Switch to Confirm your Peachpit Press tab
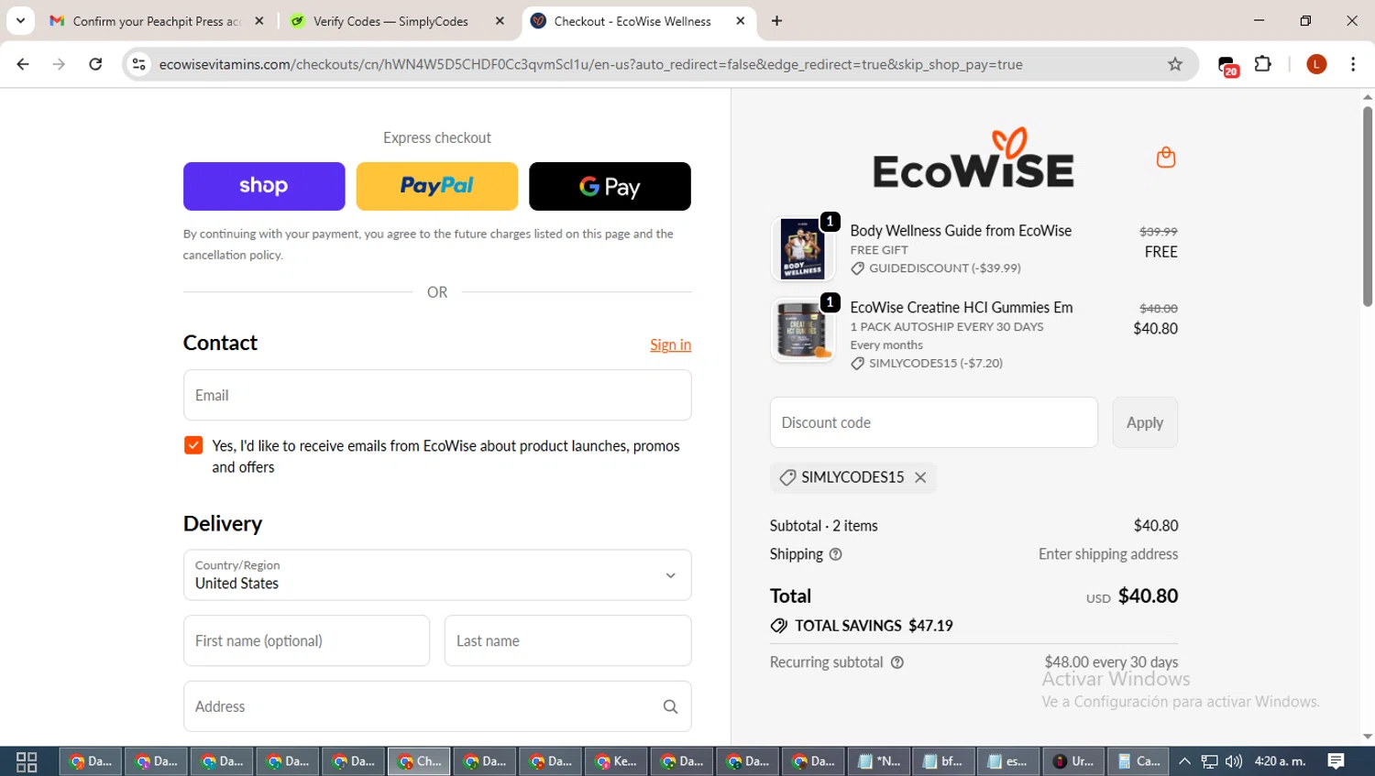Image resolution: width=1375 pixels, height=776 pixels. tap(156, 21)
